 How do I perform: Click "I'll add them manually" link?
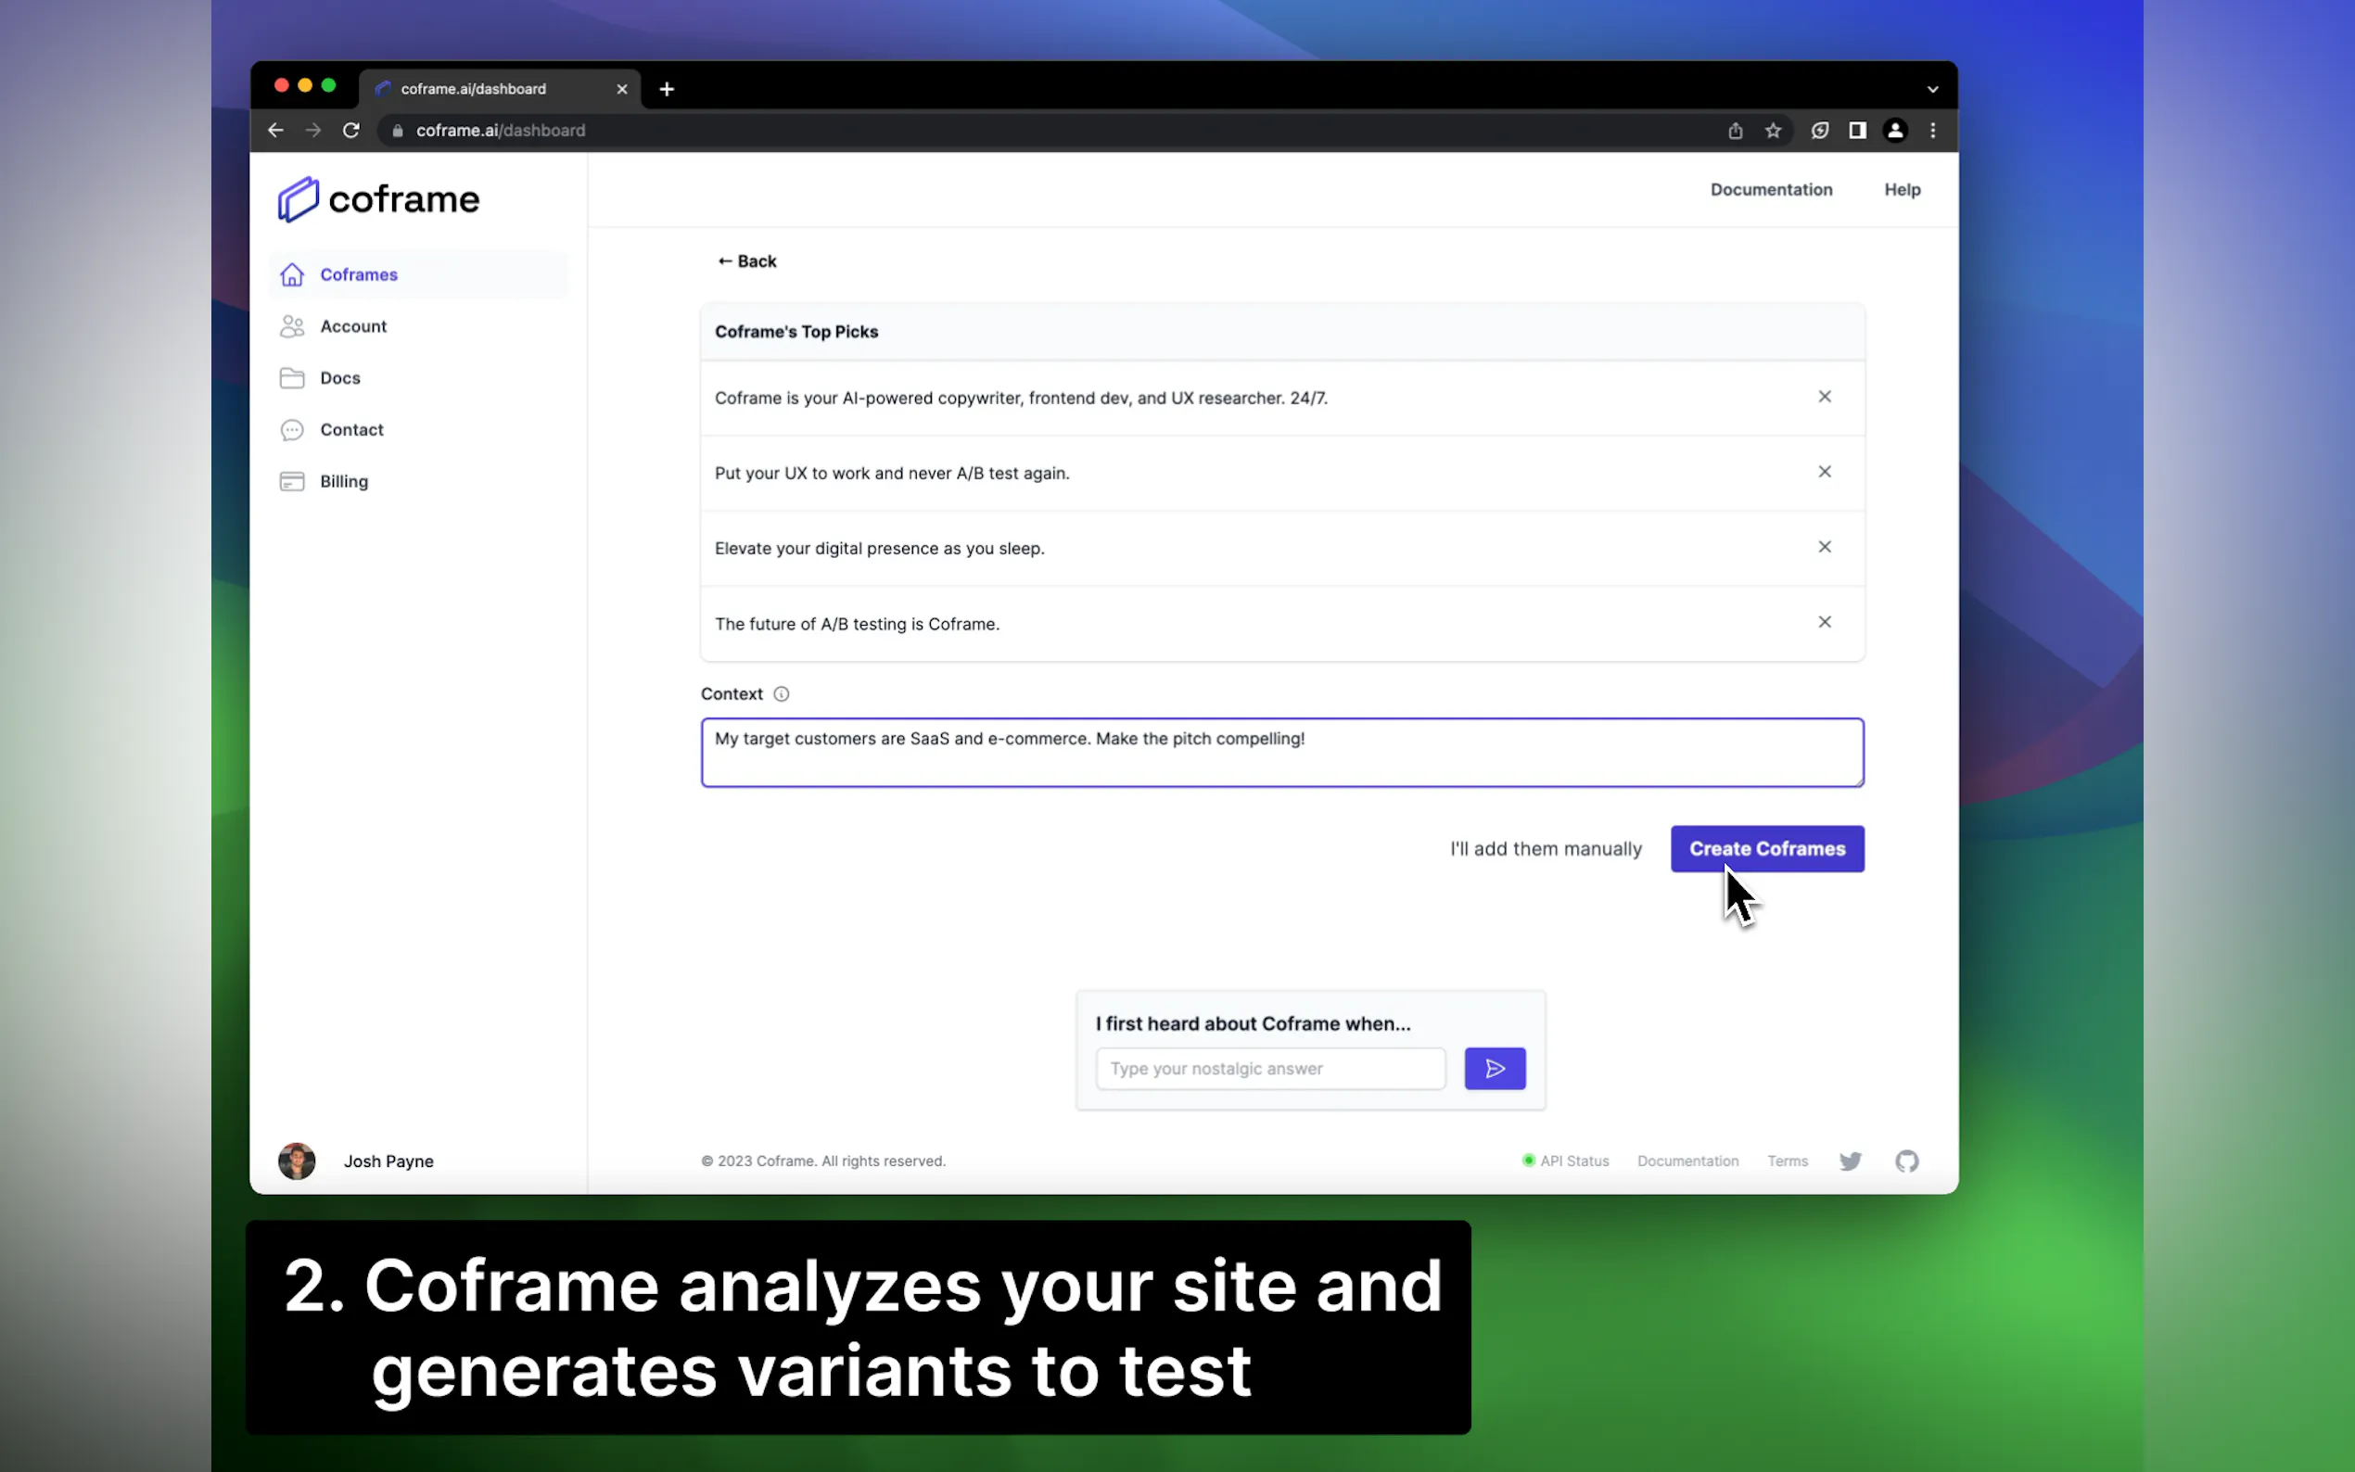[1545, 849]
